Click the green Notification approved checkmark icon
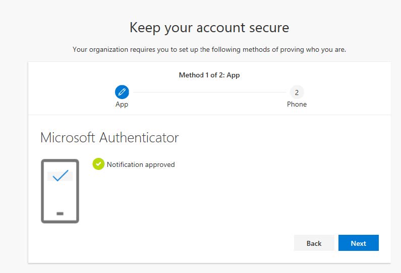401x273 pixels. tap(98, 164)
